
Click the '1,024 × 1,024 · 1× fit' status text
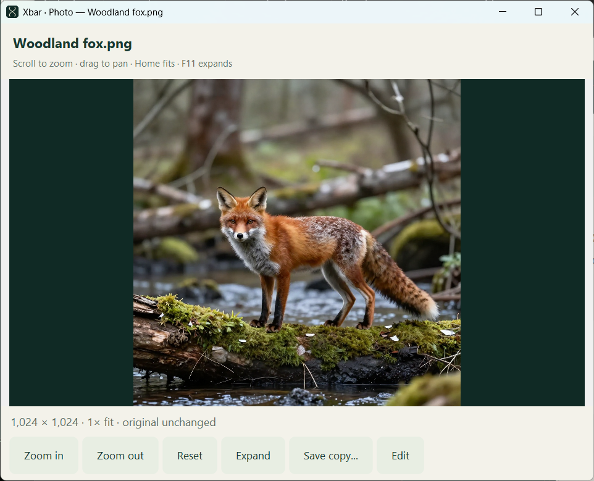tap(62, 422)
